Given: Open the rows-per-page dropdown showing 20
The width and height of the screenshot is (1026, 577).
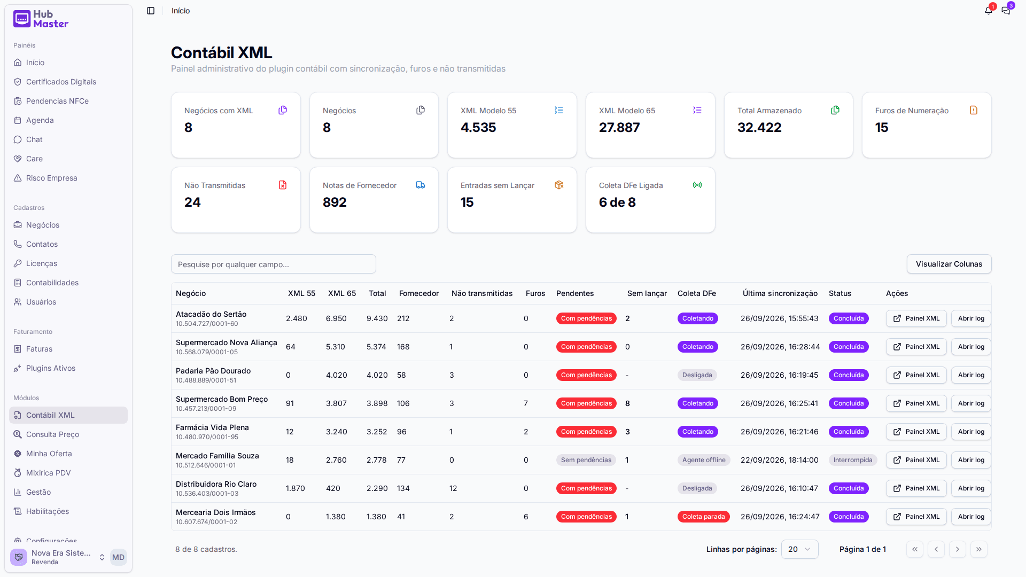Looking at the screenshot, I should coord(799,549).
